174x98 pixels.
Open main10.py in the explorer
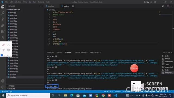[14, 38]
